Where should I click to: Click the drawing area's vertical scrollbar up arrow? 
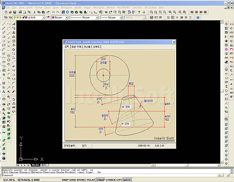tap(222, 22)
